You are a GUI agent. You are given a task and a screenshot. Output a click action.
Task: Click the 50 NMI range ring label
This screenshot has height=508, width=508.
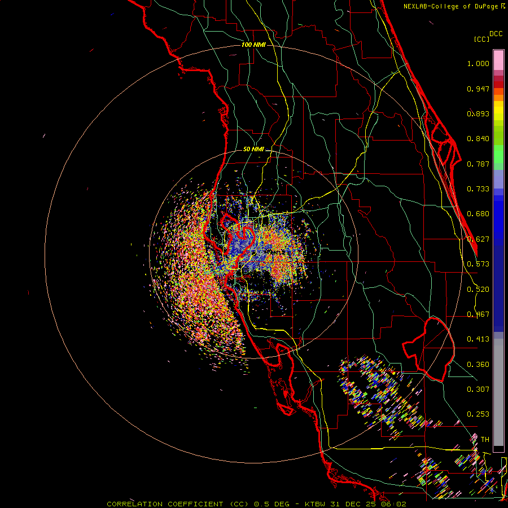tap(253, 150)
